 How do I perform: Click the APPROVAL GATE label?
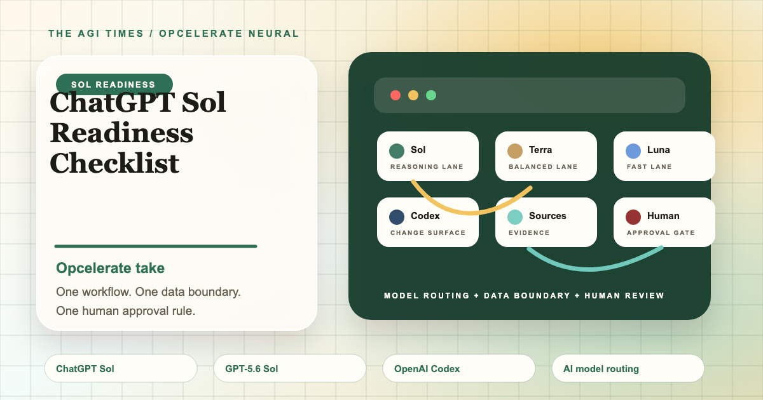(661, 233)
